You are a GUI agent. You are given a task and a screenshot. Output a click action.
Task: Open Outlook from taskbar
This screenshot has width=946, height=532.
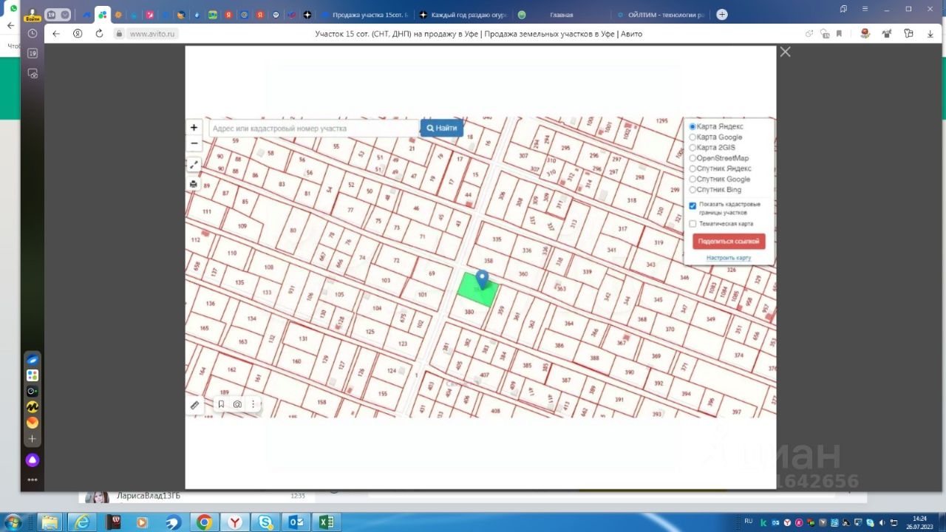pyautogui.click(x=296, y=522)
